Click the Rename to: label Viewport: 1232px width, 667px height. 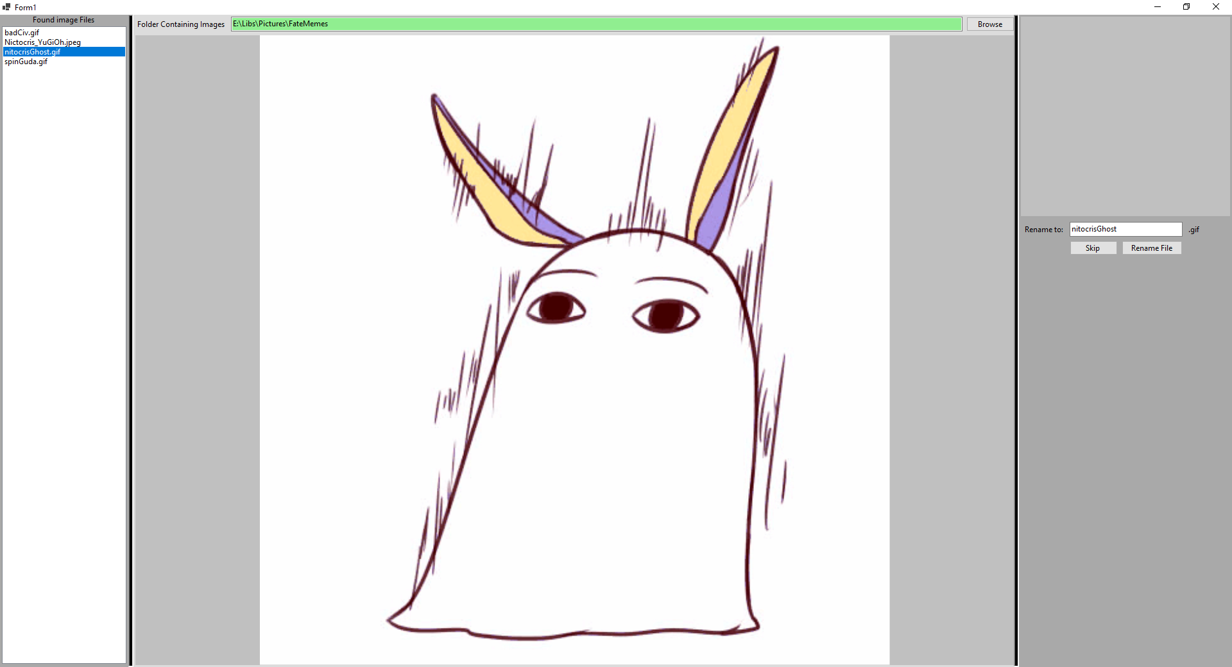(1044, 230)
